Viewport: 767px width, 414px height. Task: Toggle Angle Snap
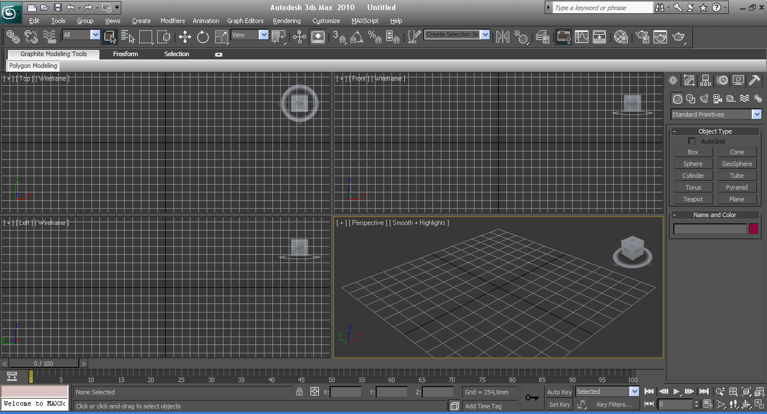point(357,37)
